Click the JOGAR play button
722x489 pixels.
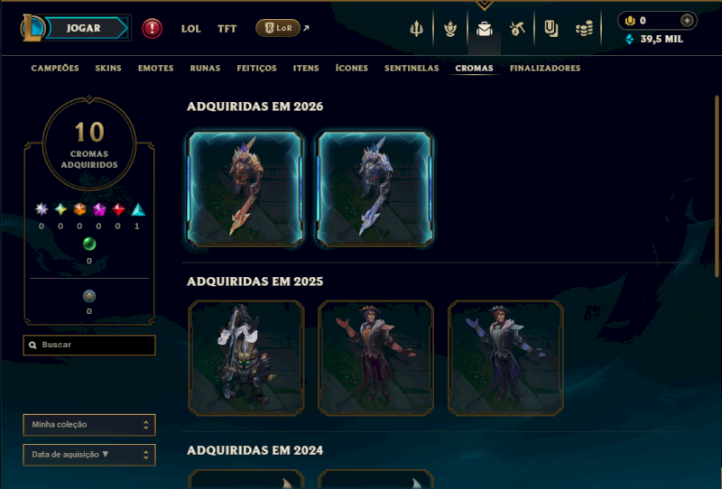(84, 28)
